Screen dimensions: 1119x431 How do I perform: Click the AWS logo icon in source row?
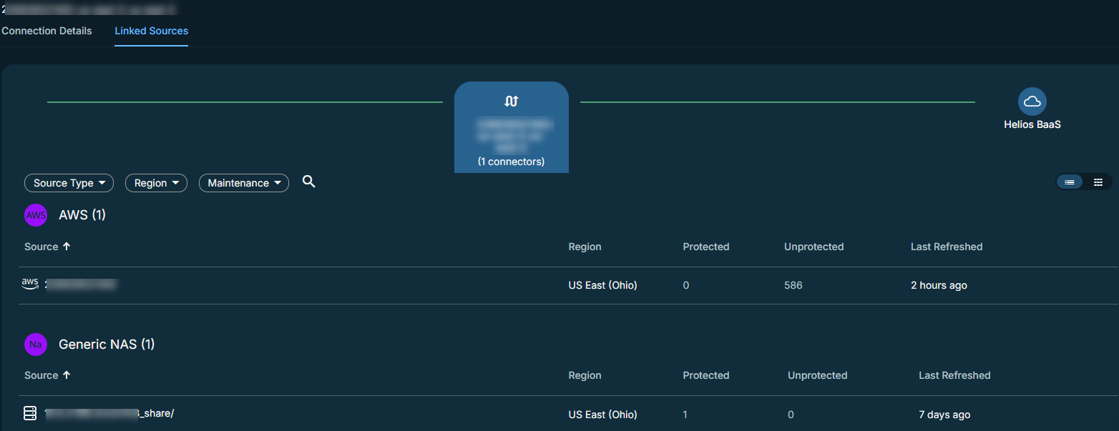point(30,284)
